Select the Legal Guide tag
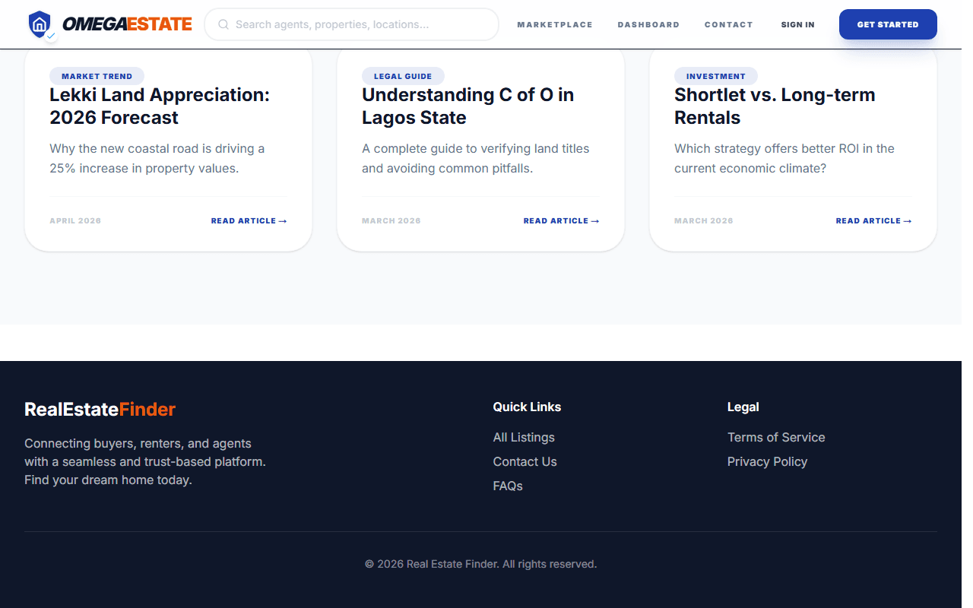This screenshot has height=608, width=973. tap(403, 76)
